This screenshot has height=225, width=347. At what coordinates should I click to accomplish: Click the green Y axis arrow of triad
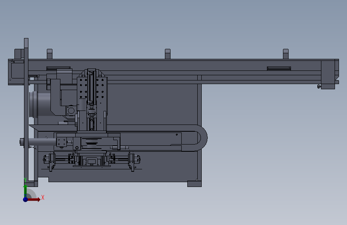point(25,191)
